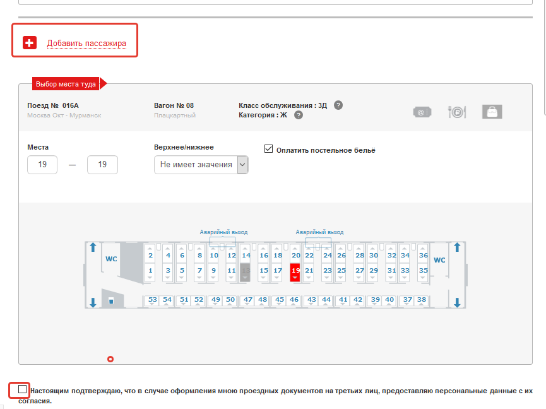This screenshot has height=409, width=546.
Task: Select seat 21 on the wagon map
Action: pos(309,271)
